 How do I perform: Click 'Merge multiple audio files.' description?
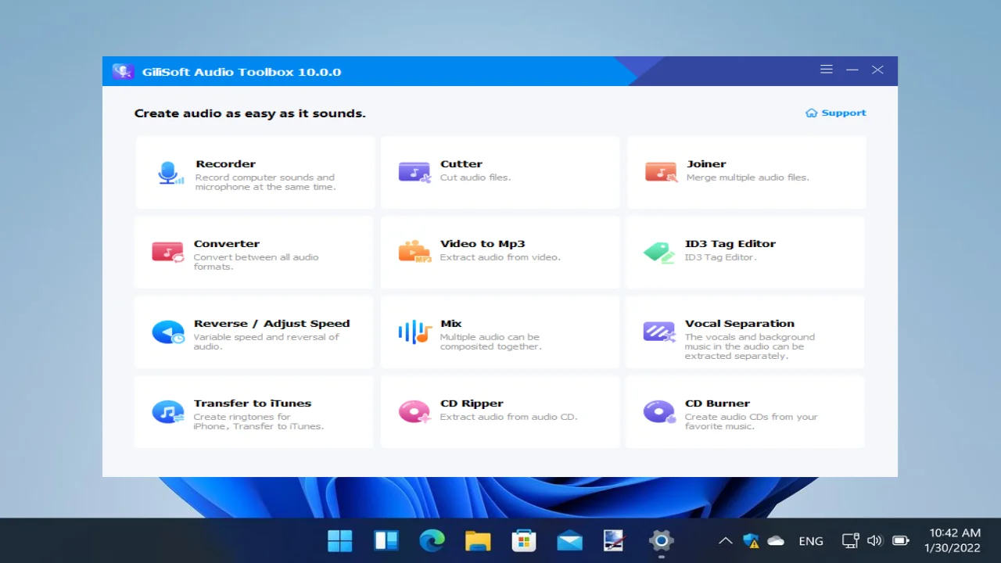(x=748, y=178)
